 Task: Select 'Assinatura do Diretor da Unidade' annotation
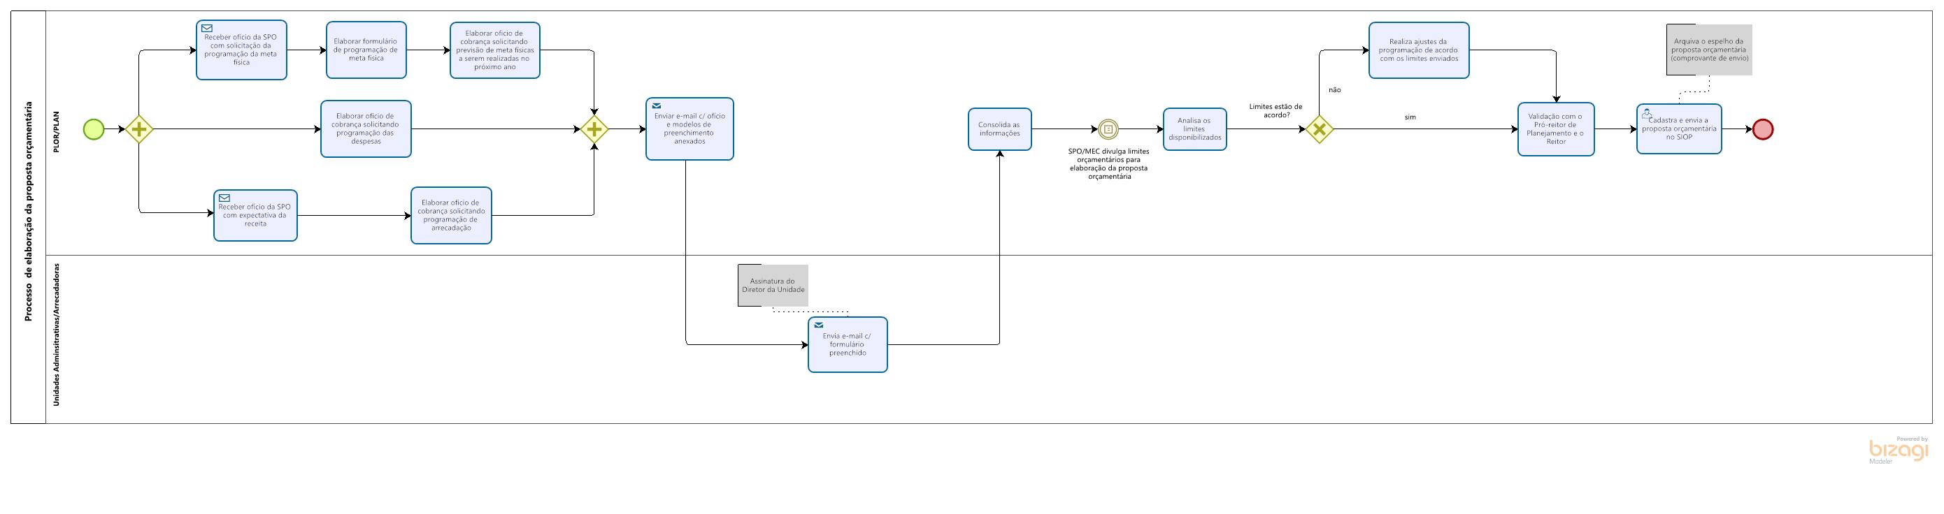773,286
